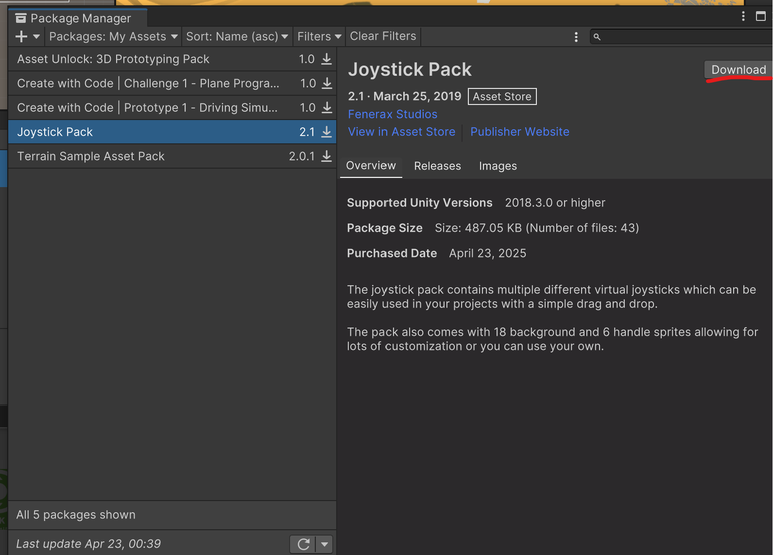Click '2018.3.0 or higher' version text
Screen dimensions: 773x555
(555, 203)
